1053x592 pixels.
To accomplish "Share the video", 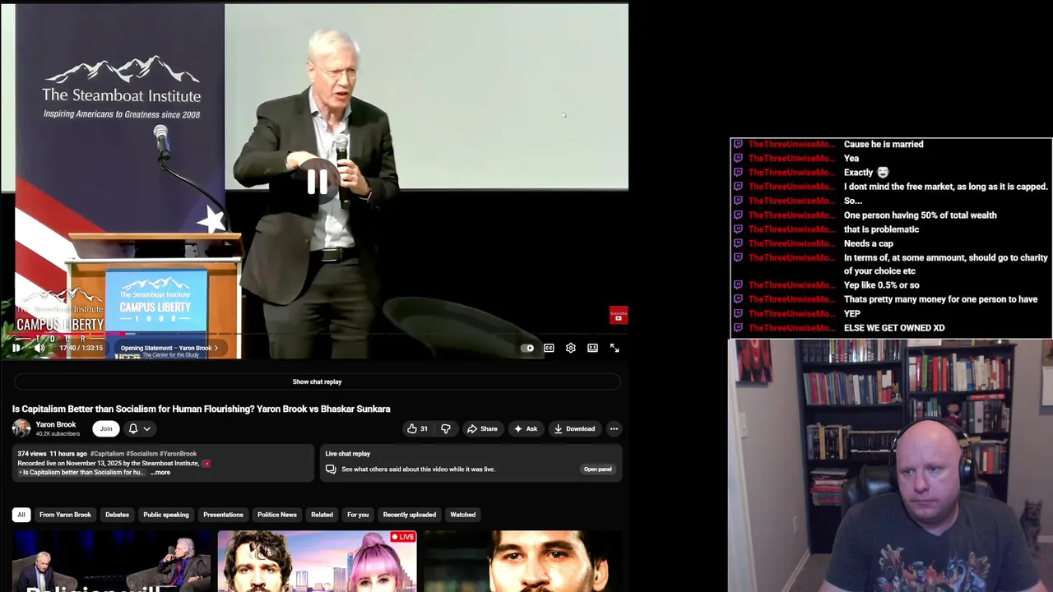I will click(482, 428).
